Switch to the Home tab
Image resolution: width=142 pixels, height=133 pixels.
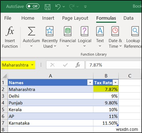pos(28,18)
